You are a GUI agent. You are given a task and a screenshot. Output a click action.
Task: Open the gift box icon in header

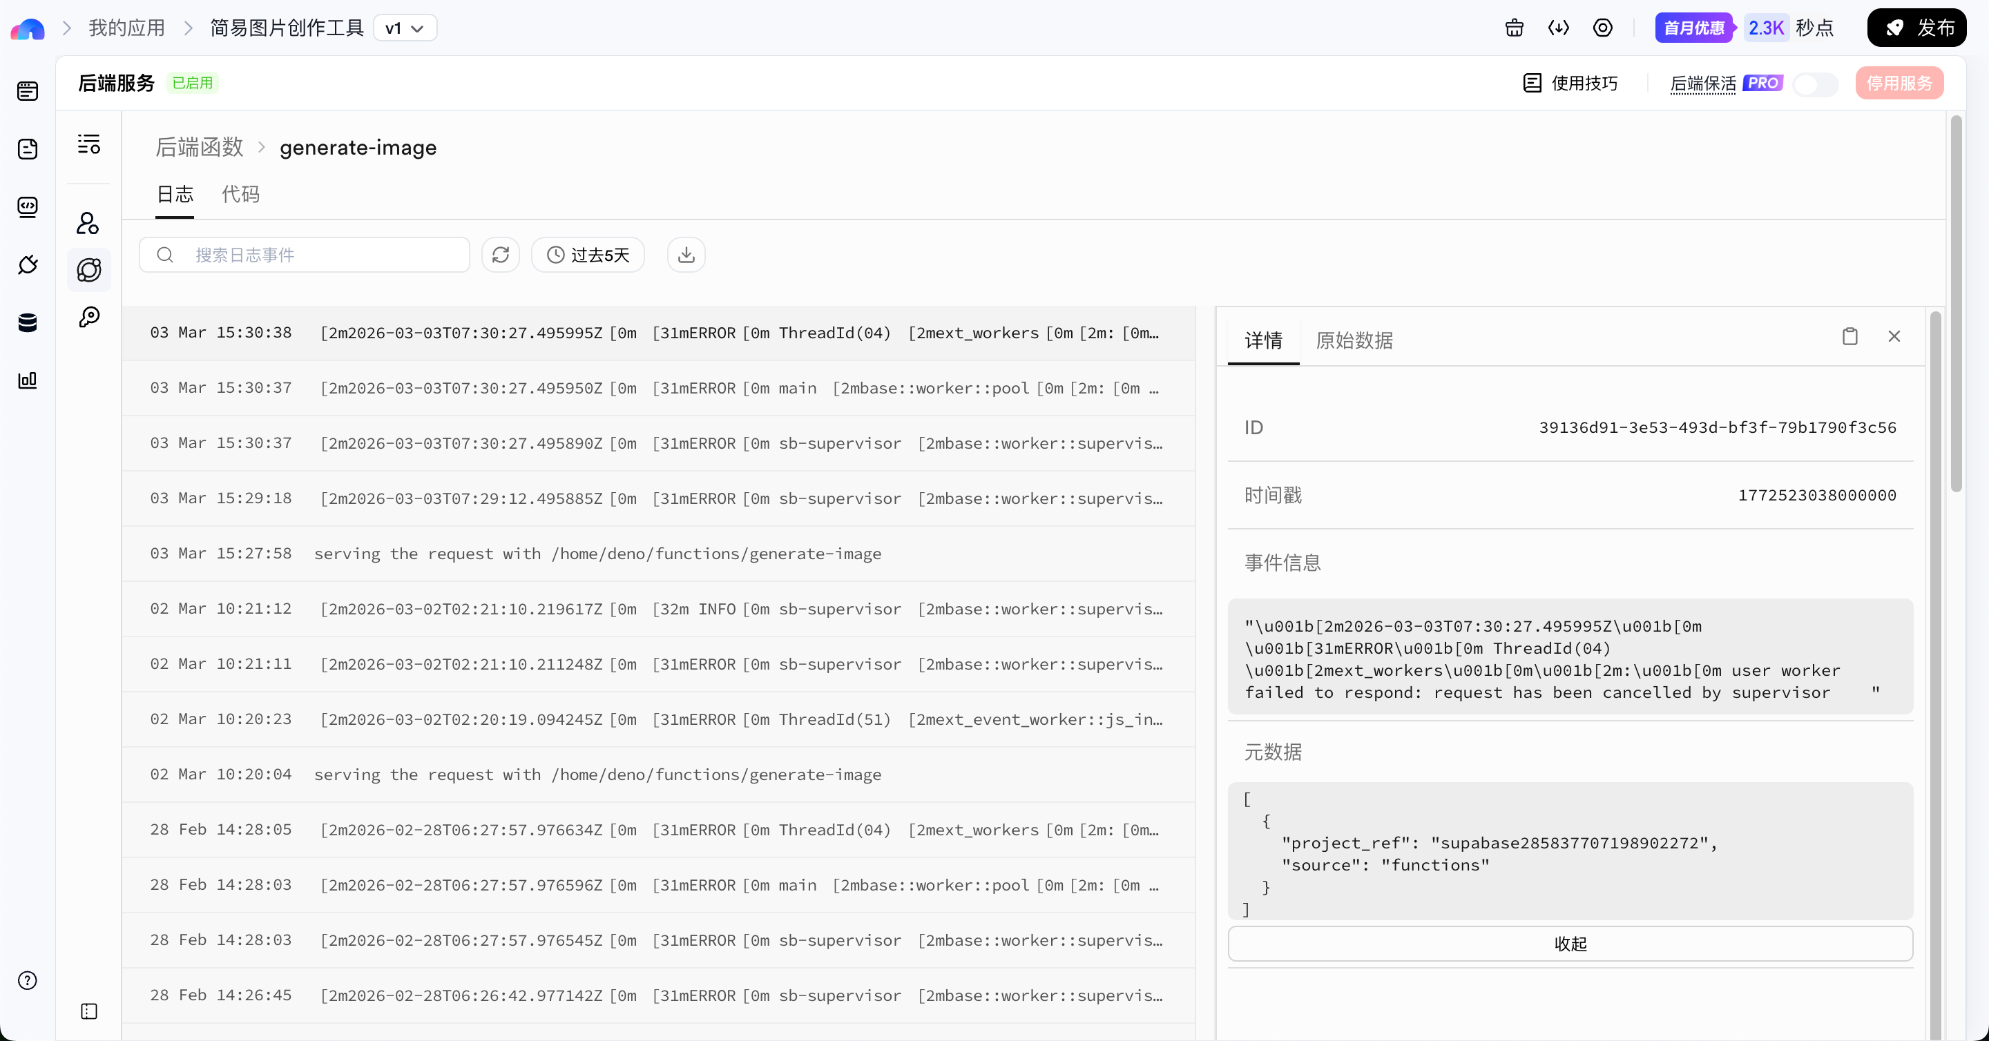click(x=1514, y=28)
